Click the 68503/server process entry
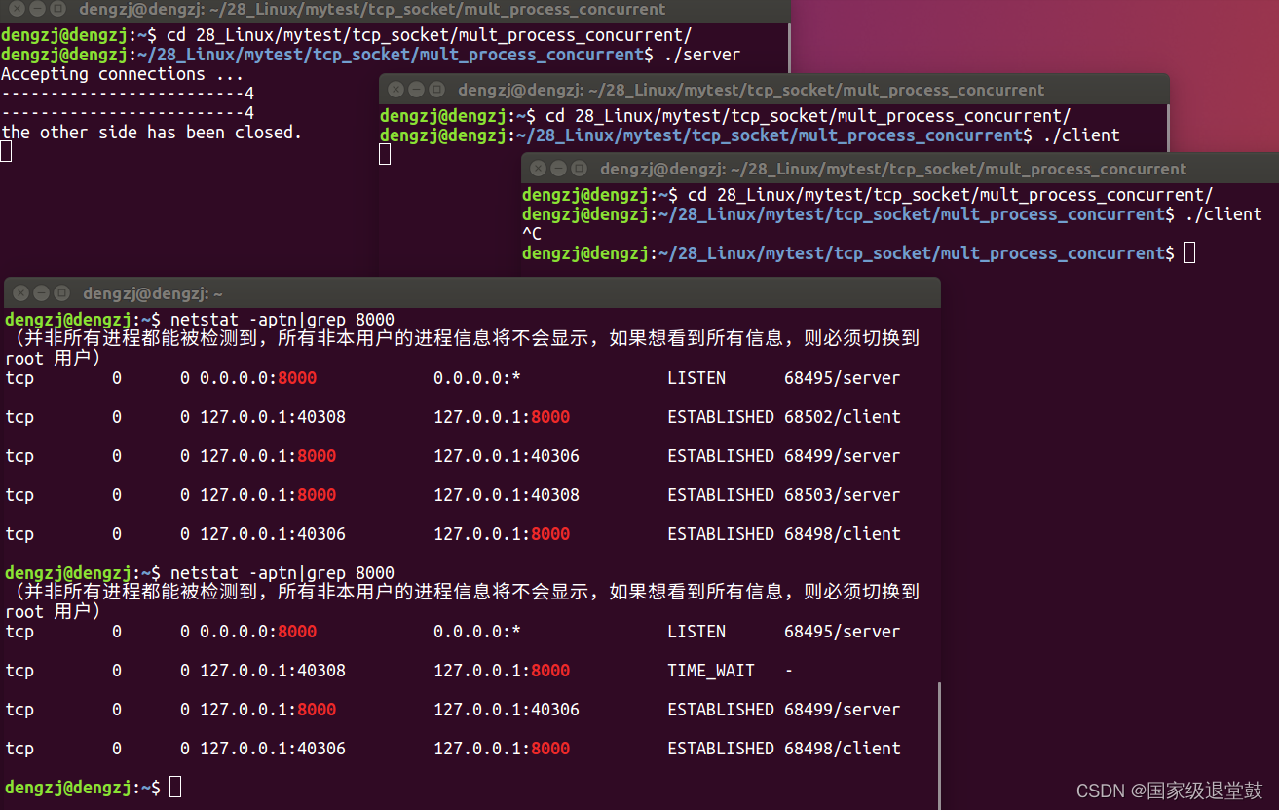 click(x=843, y=495)
